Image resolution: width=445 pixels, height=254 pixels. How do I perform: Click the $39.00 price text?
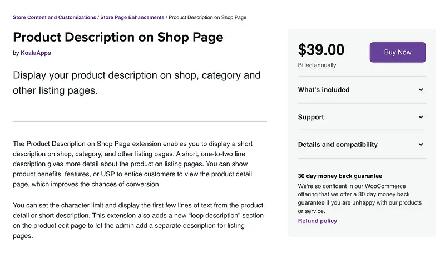(x=321, y=50)
